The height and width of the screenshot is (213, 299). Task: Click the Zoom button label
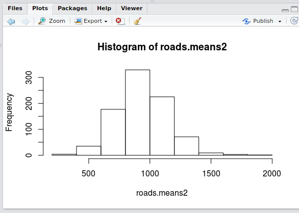pos(57,21)
